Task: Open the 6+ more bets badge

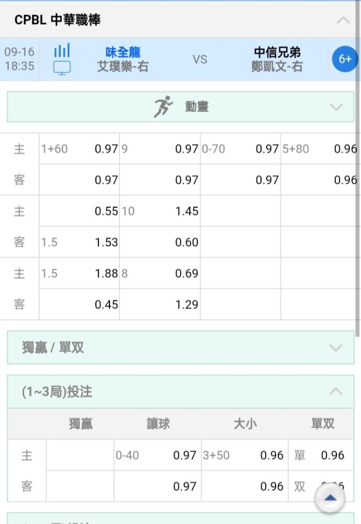Action: pyautogui.click(x=345, y=59)
